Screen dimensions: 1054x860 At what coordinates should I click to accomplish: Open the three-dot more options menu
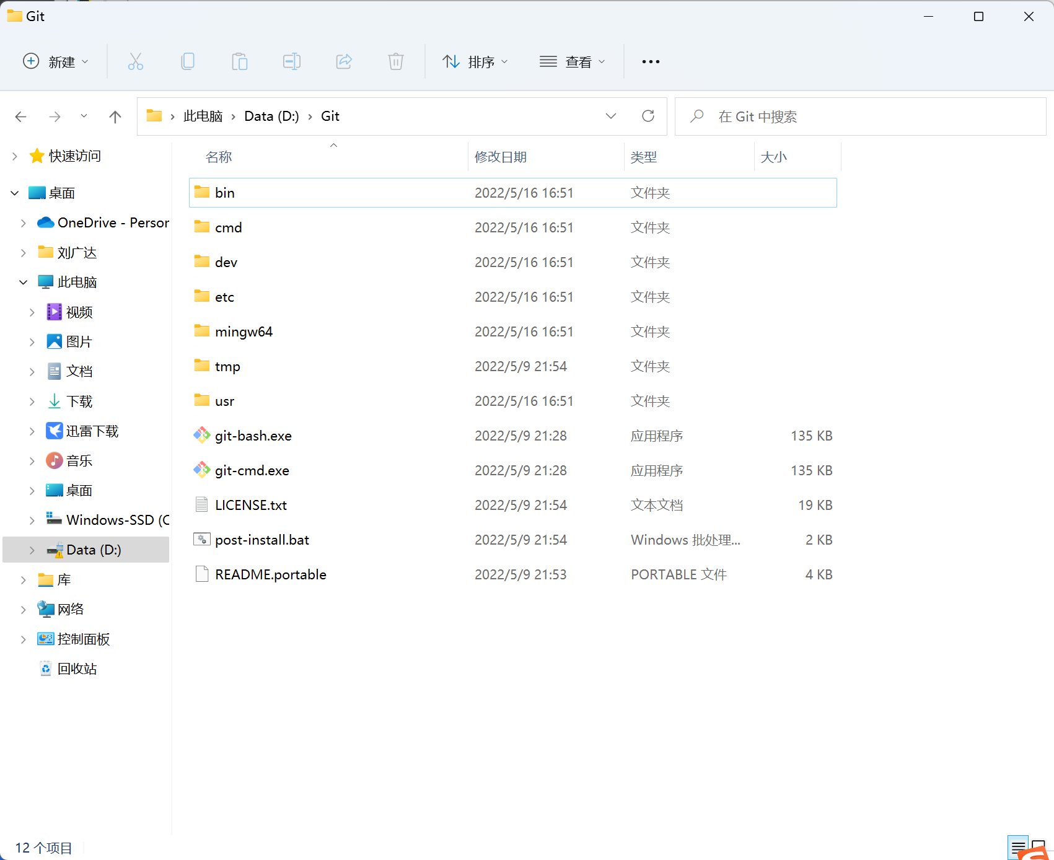651,61
